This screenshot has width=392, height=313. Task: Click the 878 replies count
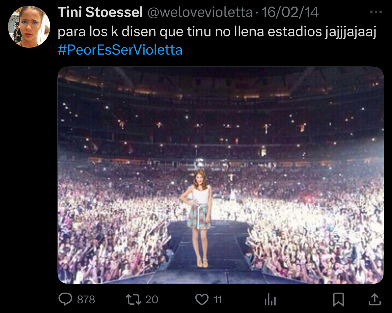pyautogui.click(x=86, y=299)
